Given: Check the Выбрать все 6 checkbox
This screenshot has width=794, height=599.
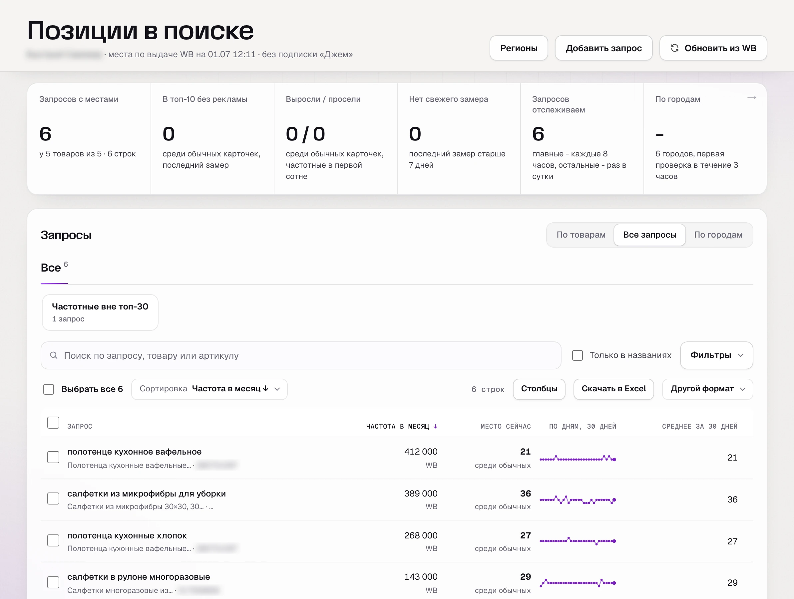Looking at the screenshot, I should 48,389.
